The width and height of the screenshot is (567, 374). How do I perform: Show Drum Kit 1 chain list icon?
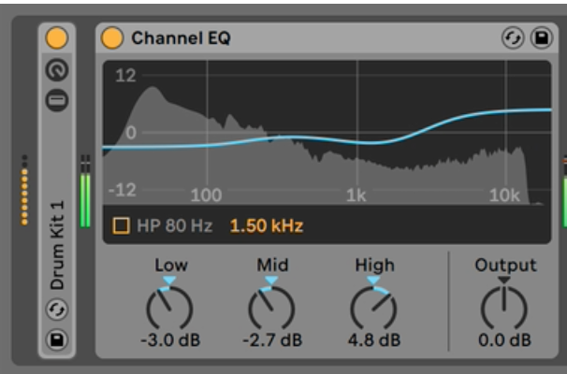pos(57,100)
